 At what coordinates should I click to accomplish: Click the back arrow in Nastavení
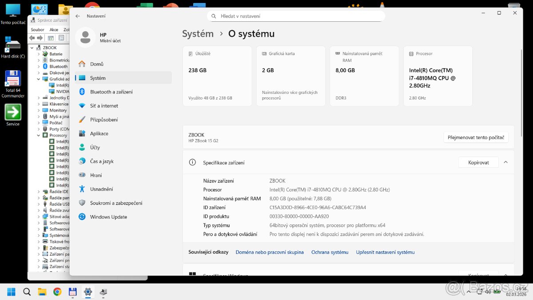78,16
